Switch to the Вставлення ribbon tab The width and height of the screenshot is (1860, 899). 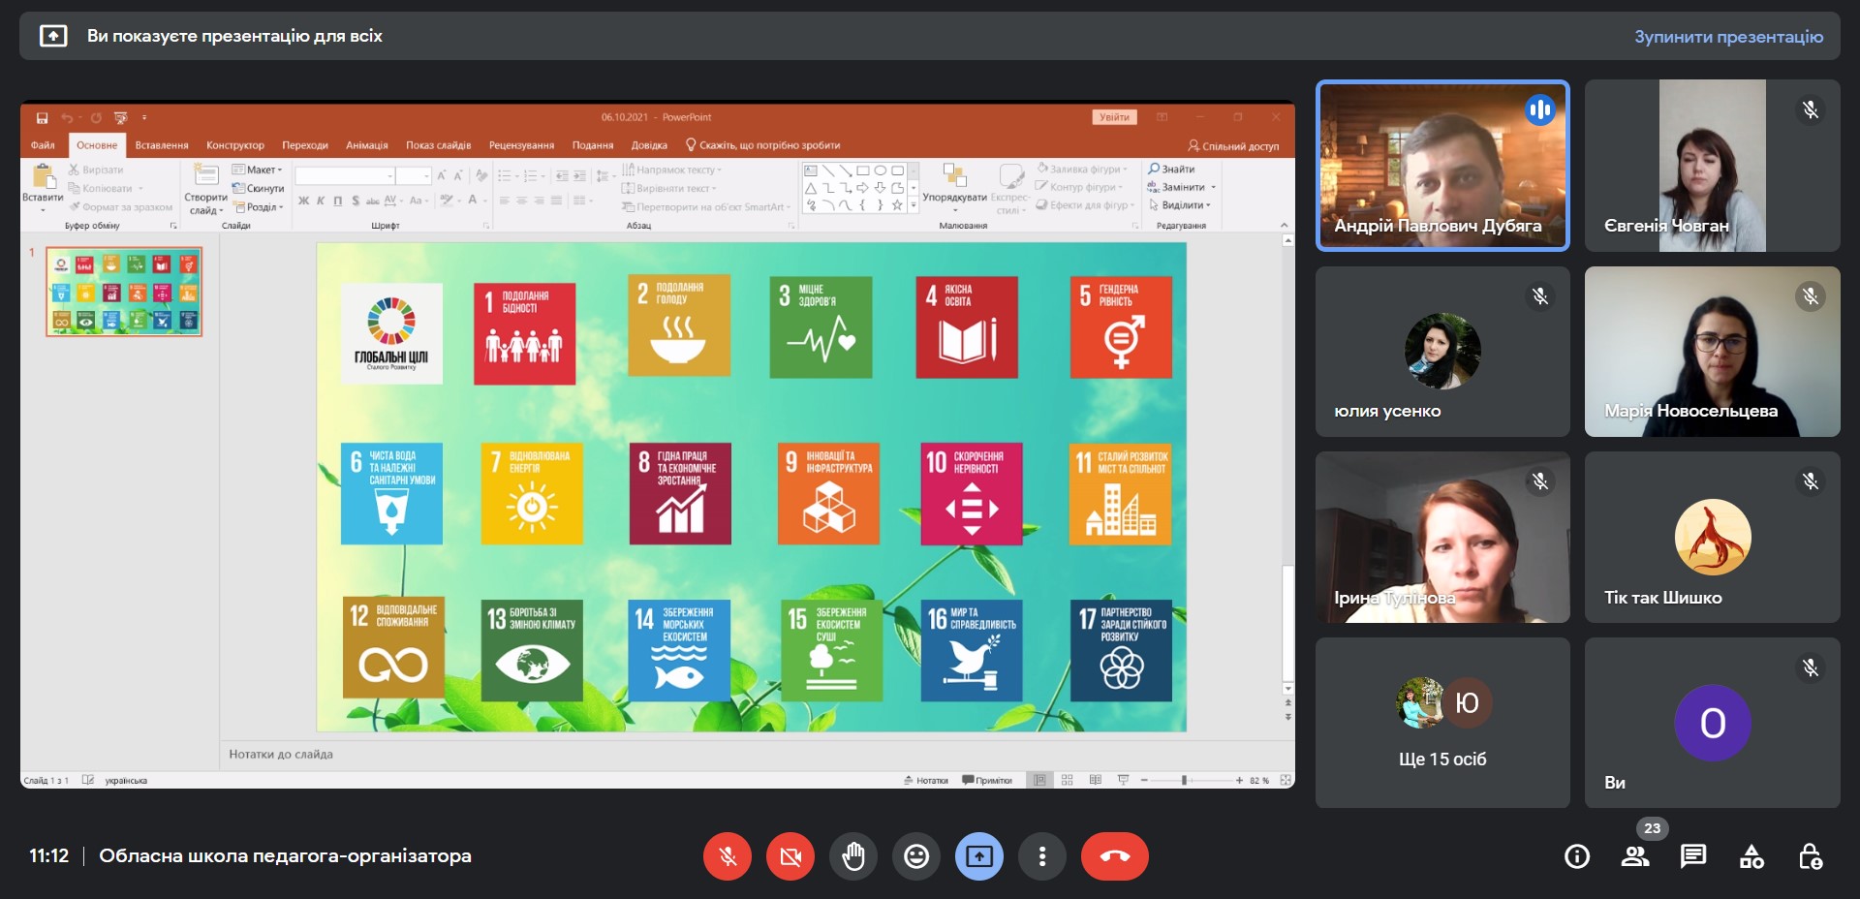(162, 145)
